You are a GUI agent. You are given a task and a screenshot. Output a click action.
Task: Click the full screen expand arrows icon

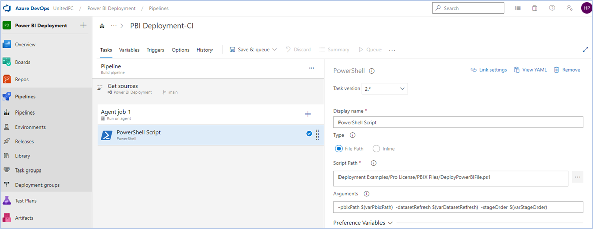pos(586,49)
